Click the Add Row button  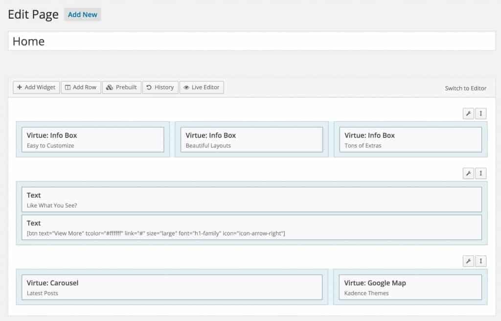81,87
